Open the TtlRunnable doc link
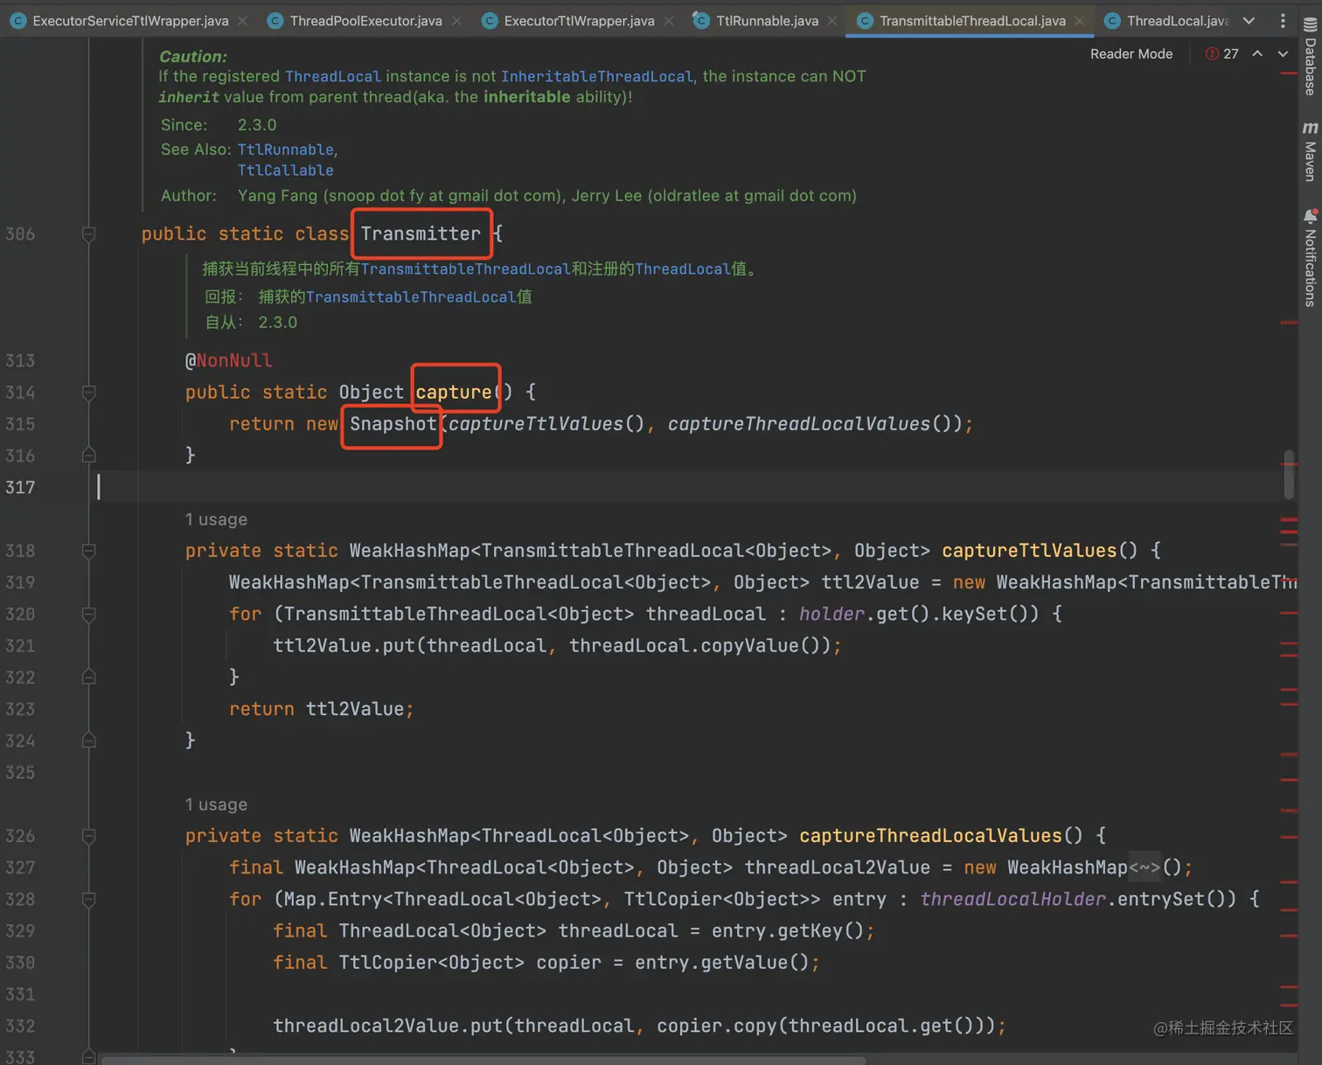 pyautogui.click(x=285, y=150)
